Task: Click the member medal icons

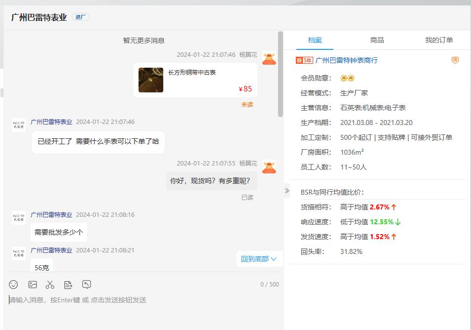Action: pos(347,78)
